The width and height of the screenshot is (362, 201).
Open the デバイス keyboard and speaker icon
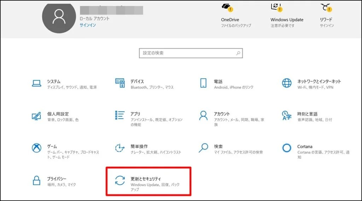(120, 83)
